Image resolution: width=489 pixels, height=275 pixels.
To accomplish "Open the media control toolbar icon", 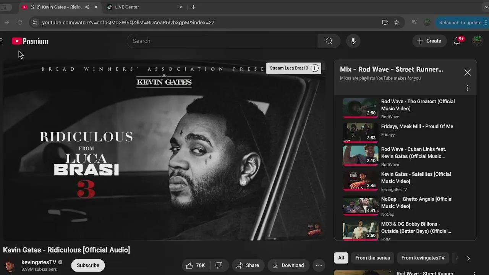I will [x=414, y=23].
